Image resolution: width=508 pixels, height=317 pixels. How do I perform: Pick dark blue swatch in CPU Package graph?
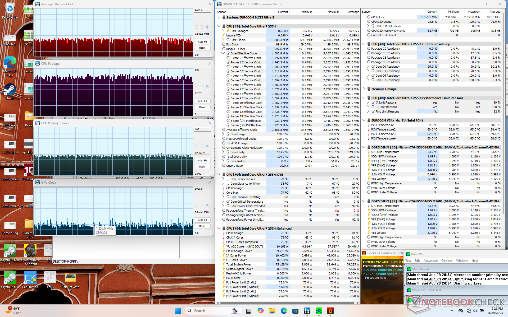207,86
